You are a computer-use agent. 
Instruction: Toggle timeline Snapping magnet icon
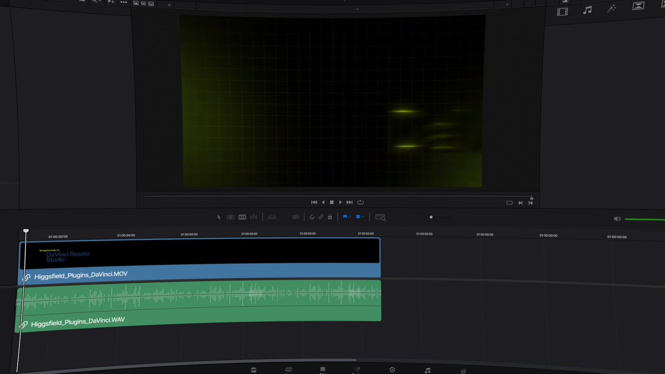312,217
